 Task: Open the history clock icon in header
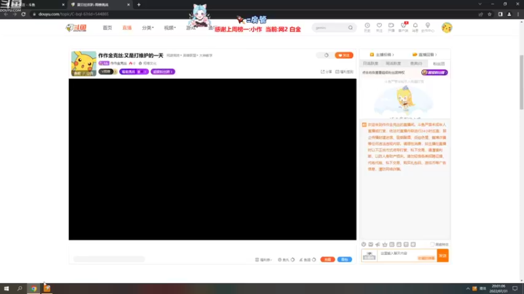pos(367,27)
